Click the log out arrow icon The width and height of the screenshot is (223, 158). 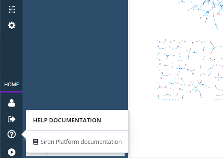(12, 119)
